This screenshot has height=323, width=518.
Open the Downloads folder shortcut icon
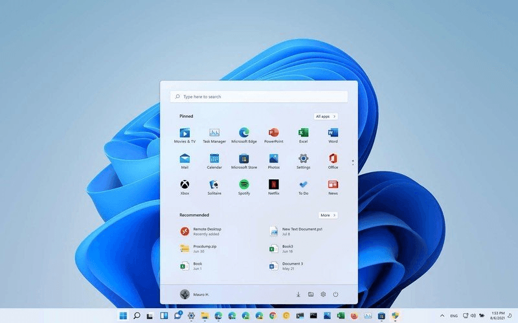pos(298,294)
